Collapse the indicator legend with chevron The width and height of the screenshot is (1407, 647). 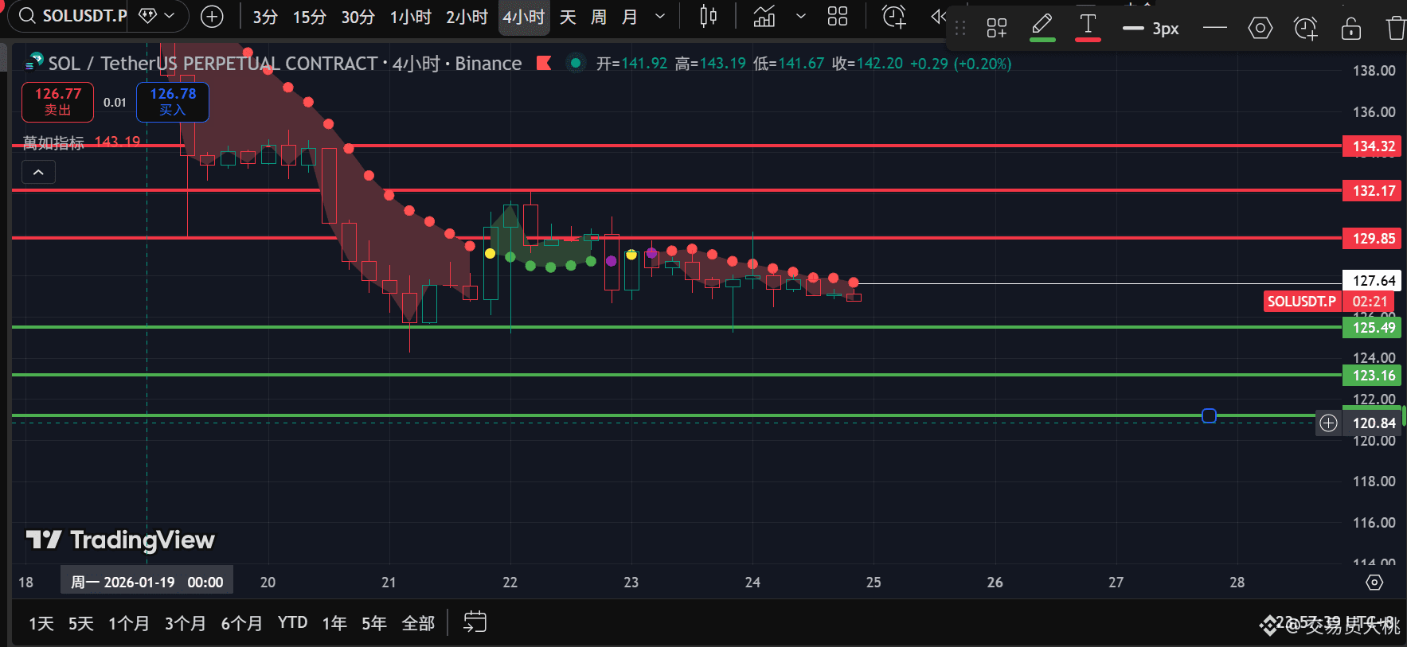[x=38, y=172]
